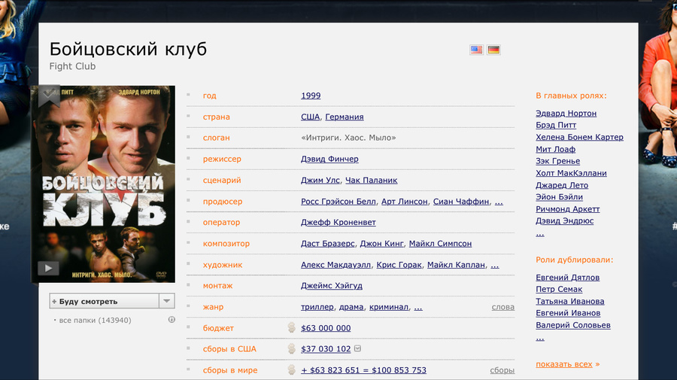
Task: Expand more genres ellipsis
Action: tap(418, 307)
